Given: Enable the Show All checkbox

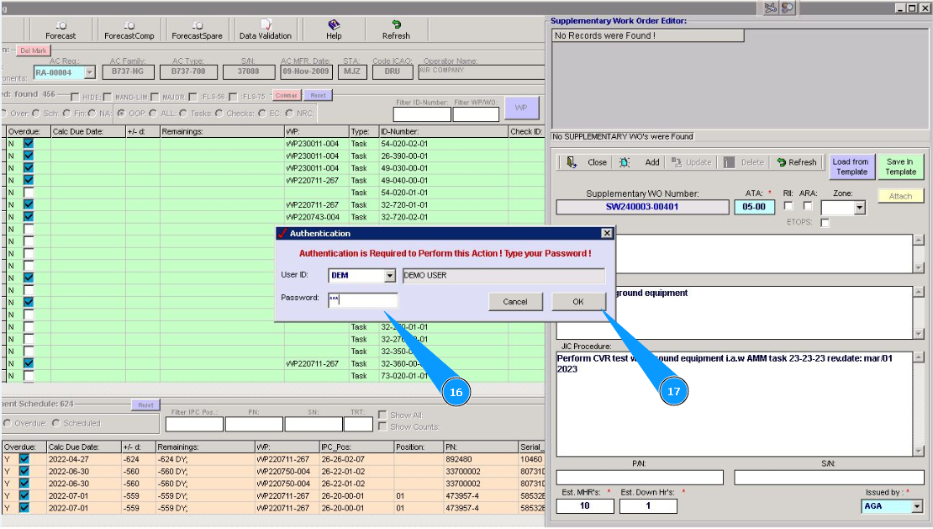Looking at the screenshot, I should (x=382, y=415).
